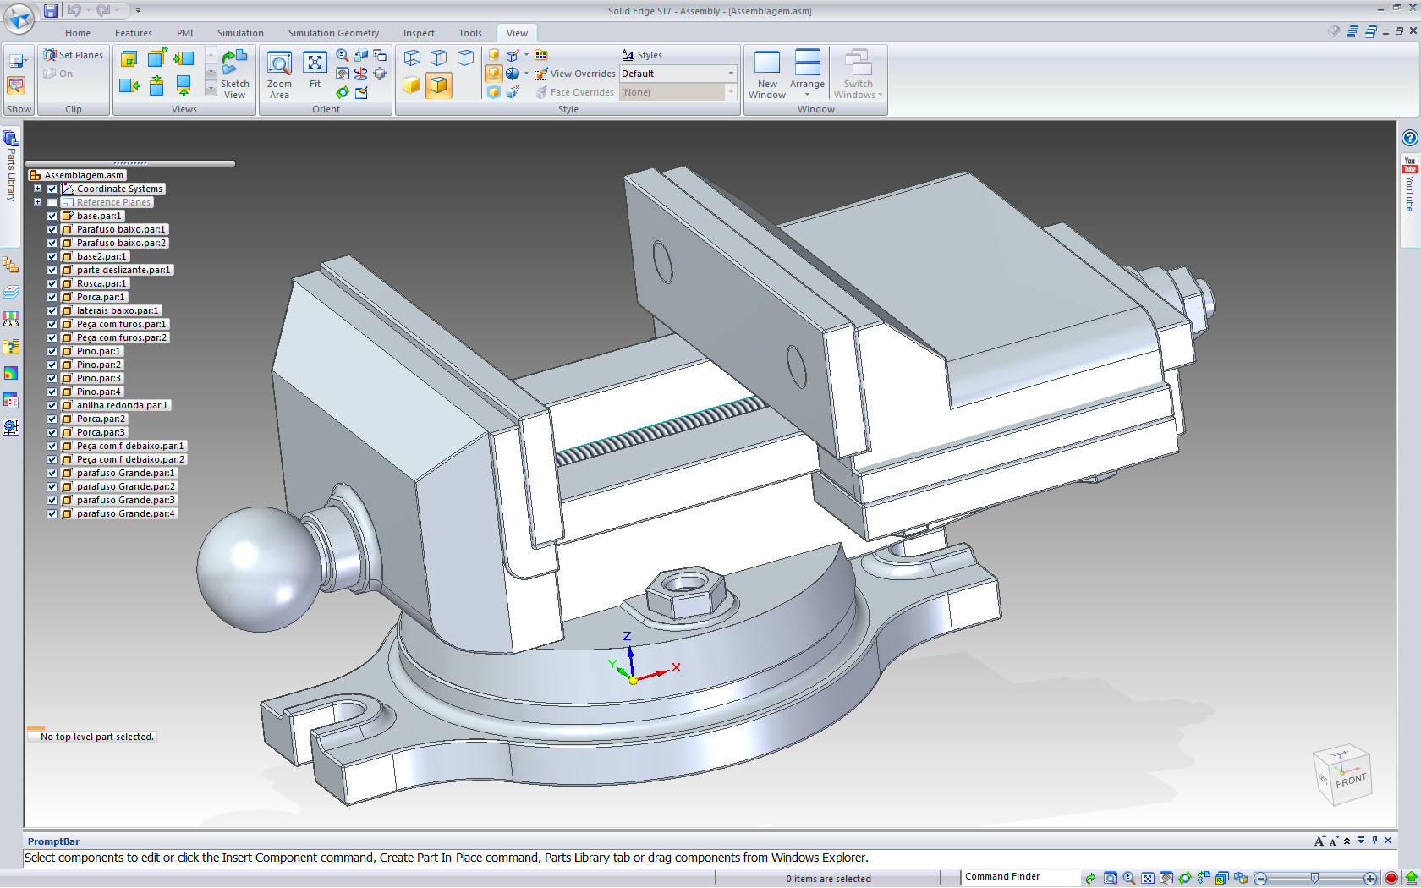Open the Styles dropdown showing Default
Image resolution: width=1421 pixels, height=888 pixels.
tap(731, 74)
